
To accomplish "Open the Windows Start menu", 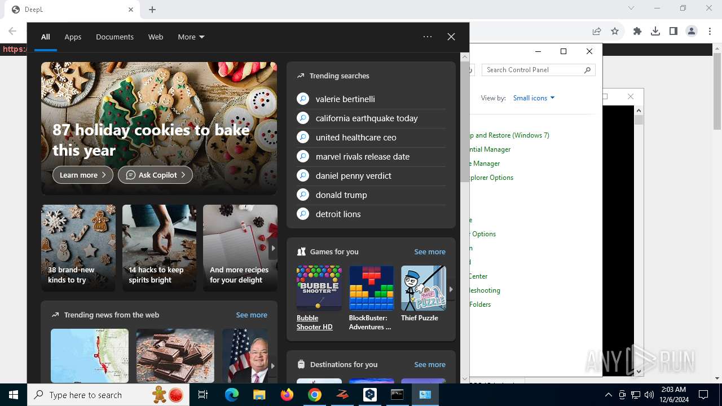I will point(14,395).
